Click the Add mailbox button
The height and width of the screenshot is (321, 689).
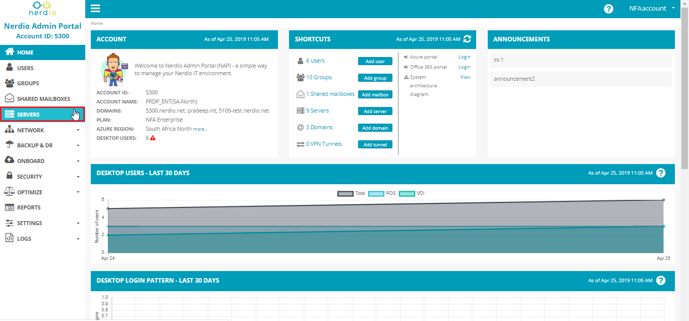(x=375, y=94)
